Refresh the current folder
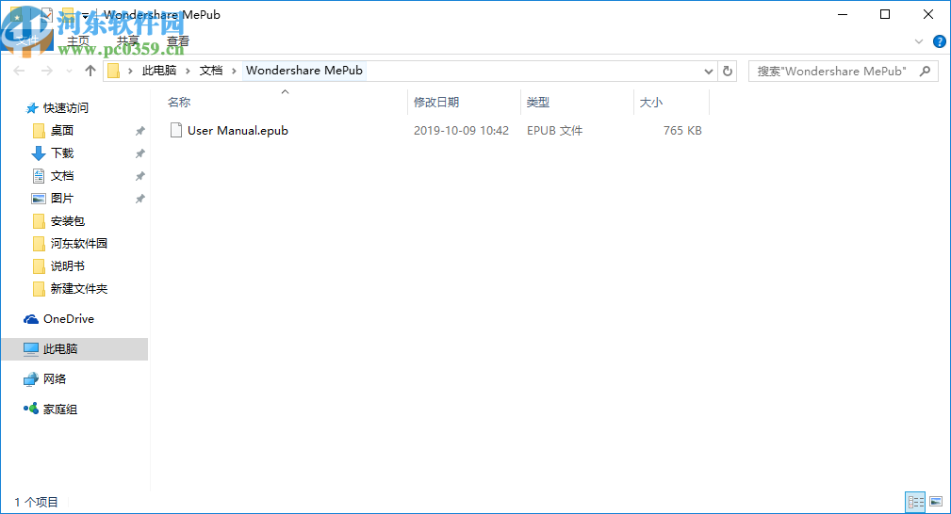This screenshot has width=951, height=514. click(728, 71)
